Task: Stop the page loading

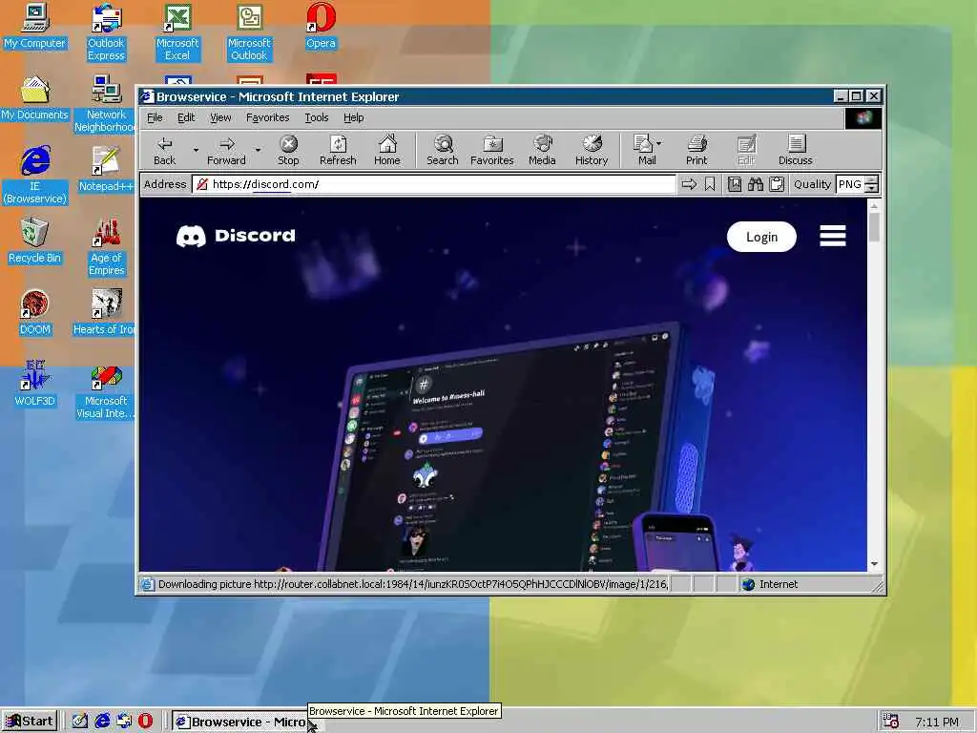Action: (x=288, y=150)
